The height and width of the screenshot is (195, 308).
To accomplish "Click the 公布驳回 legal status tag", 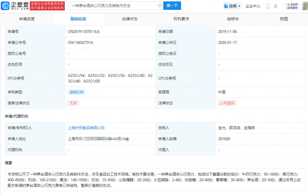I will pos(227,103).
